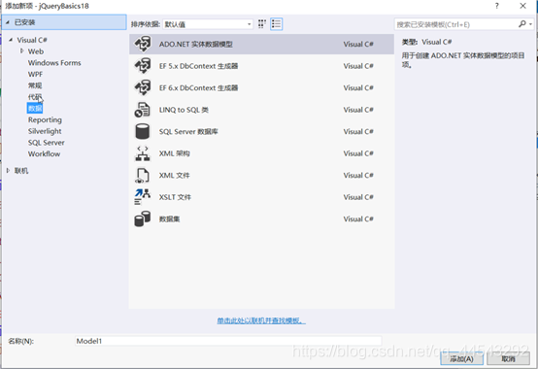
Task: Select 'EF 5.x DbContext 生成器' template text
Action: (199, 66)
